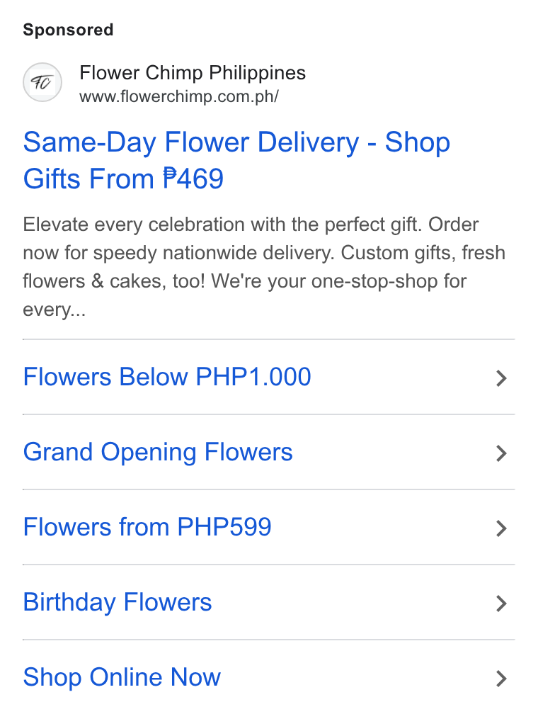Click the Sponsored label
538x714 pixels.
[x=68, y=30]
